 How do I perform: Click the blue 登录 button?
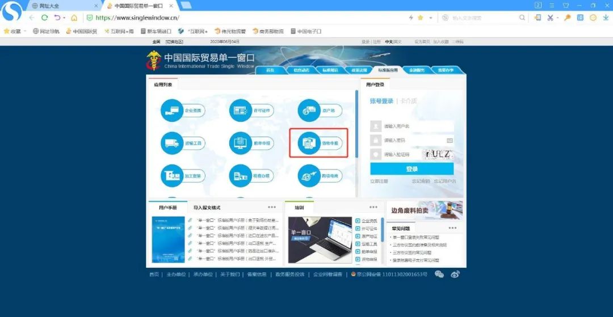(412, 169)
